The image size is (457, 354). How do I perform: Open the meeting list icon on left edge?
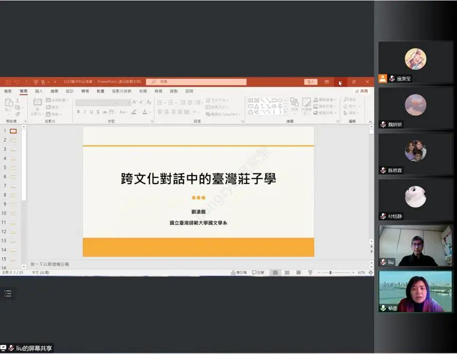pyautogui.click(x=7, y=294)
